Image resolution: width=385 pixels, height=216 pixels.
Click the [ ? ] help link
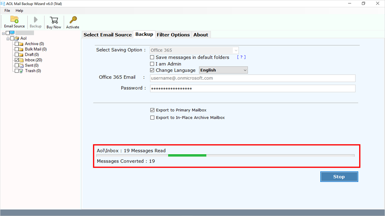[241, 57]
